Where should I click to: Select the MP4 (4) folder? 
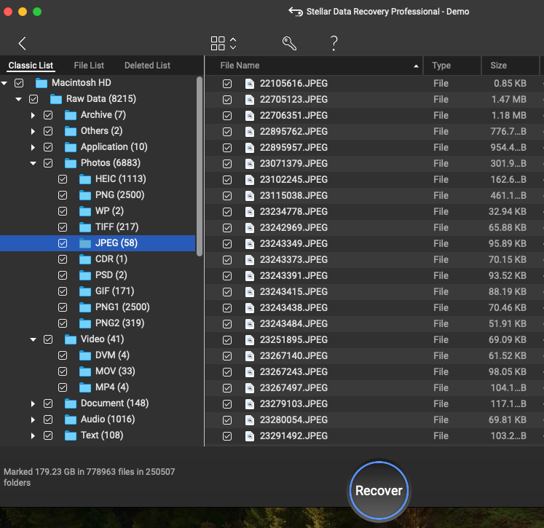pos(111,387)
